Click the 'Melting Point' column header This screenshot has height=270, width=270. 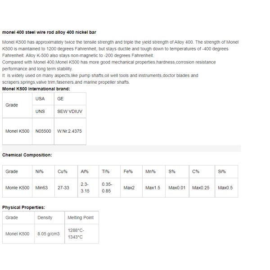pyautogui.click(x=81, y=218)
